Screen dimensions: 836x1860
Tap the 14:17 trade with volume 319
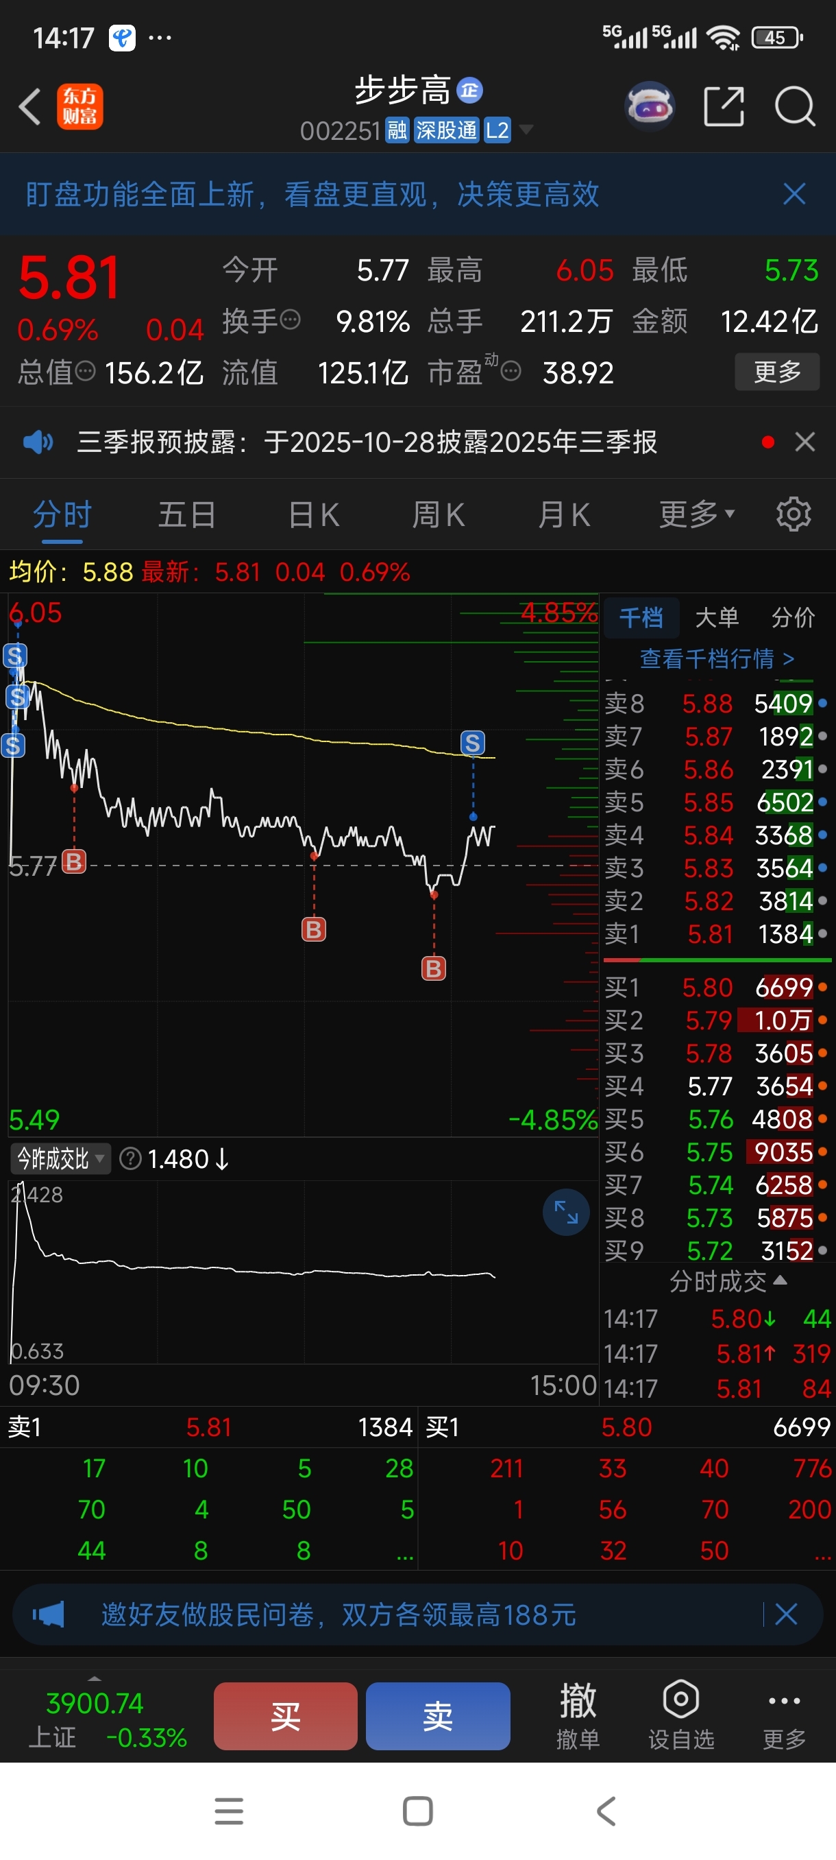[717, 1354]
